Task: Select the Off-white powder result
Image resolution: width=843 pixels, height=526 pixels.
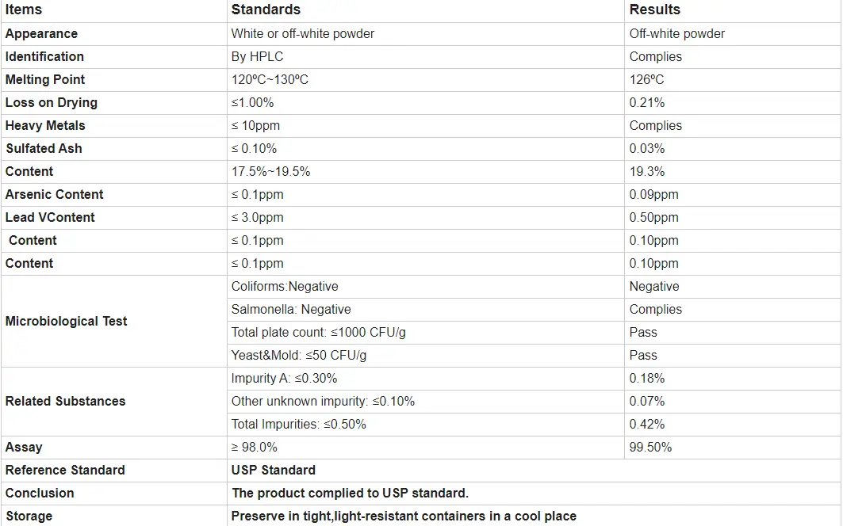Action: pos(677,34)
